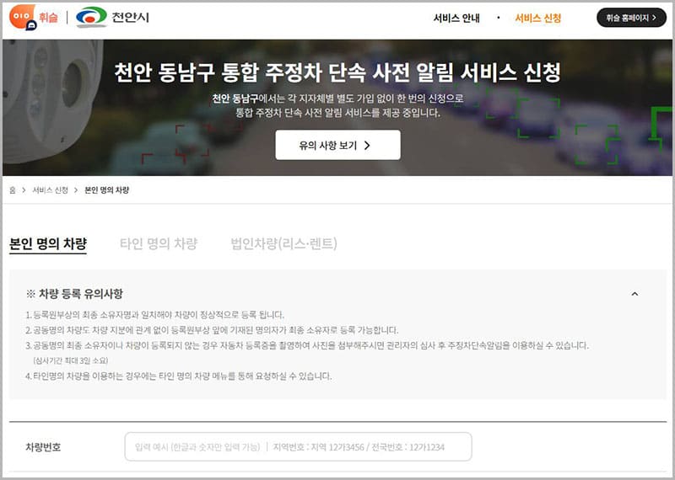Click the 차량번호 field label
675x480 pixels.
click(43, 446)
